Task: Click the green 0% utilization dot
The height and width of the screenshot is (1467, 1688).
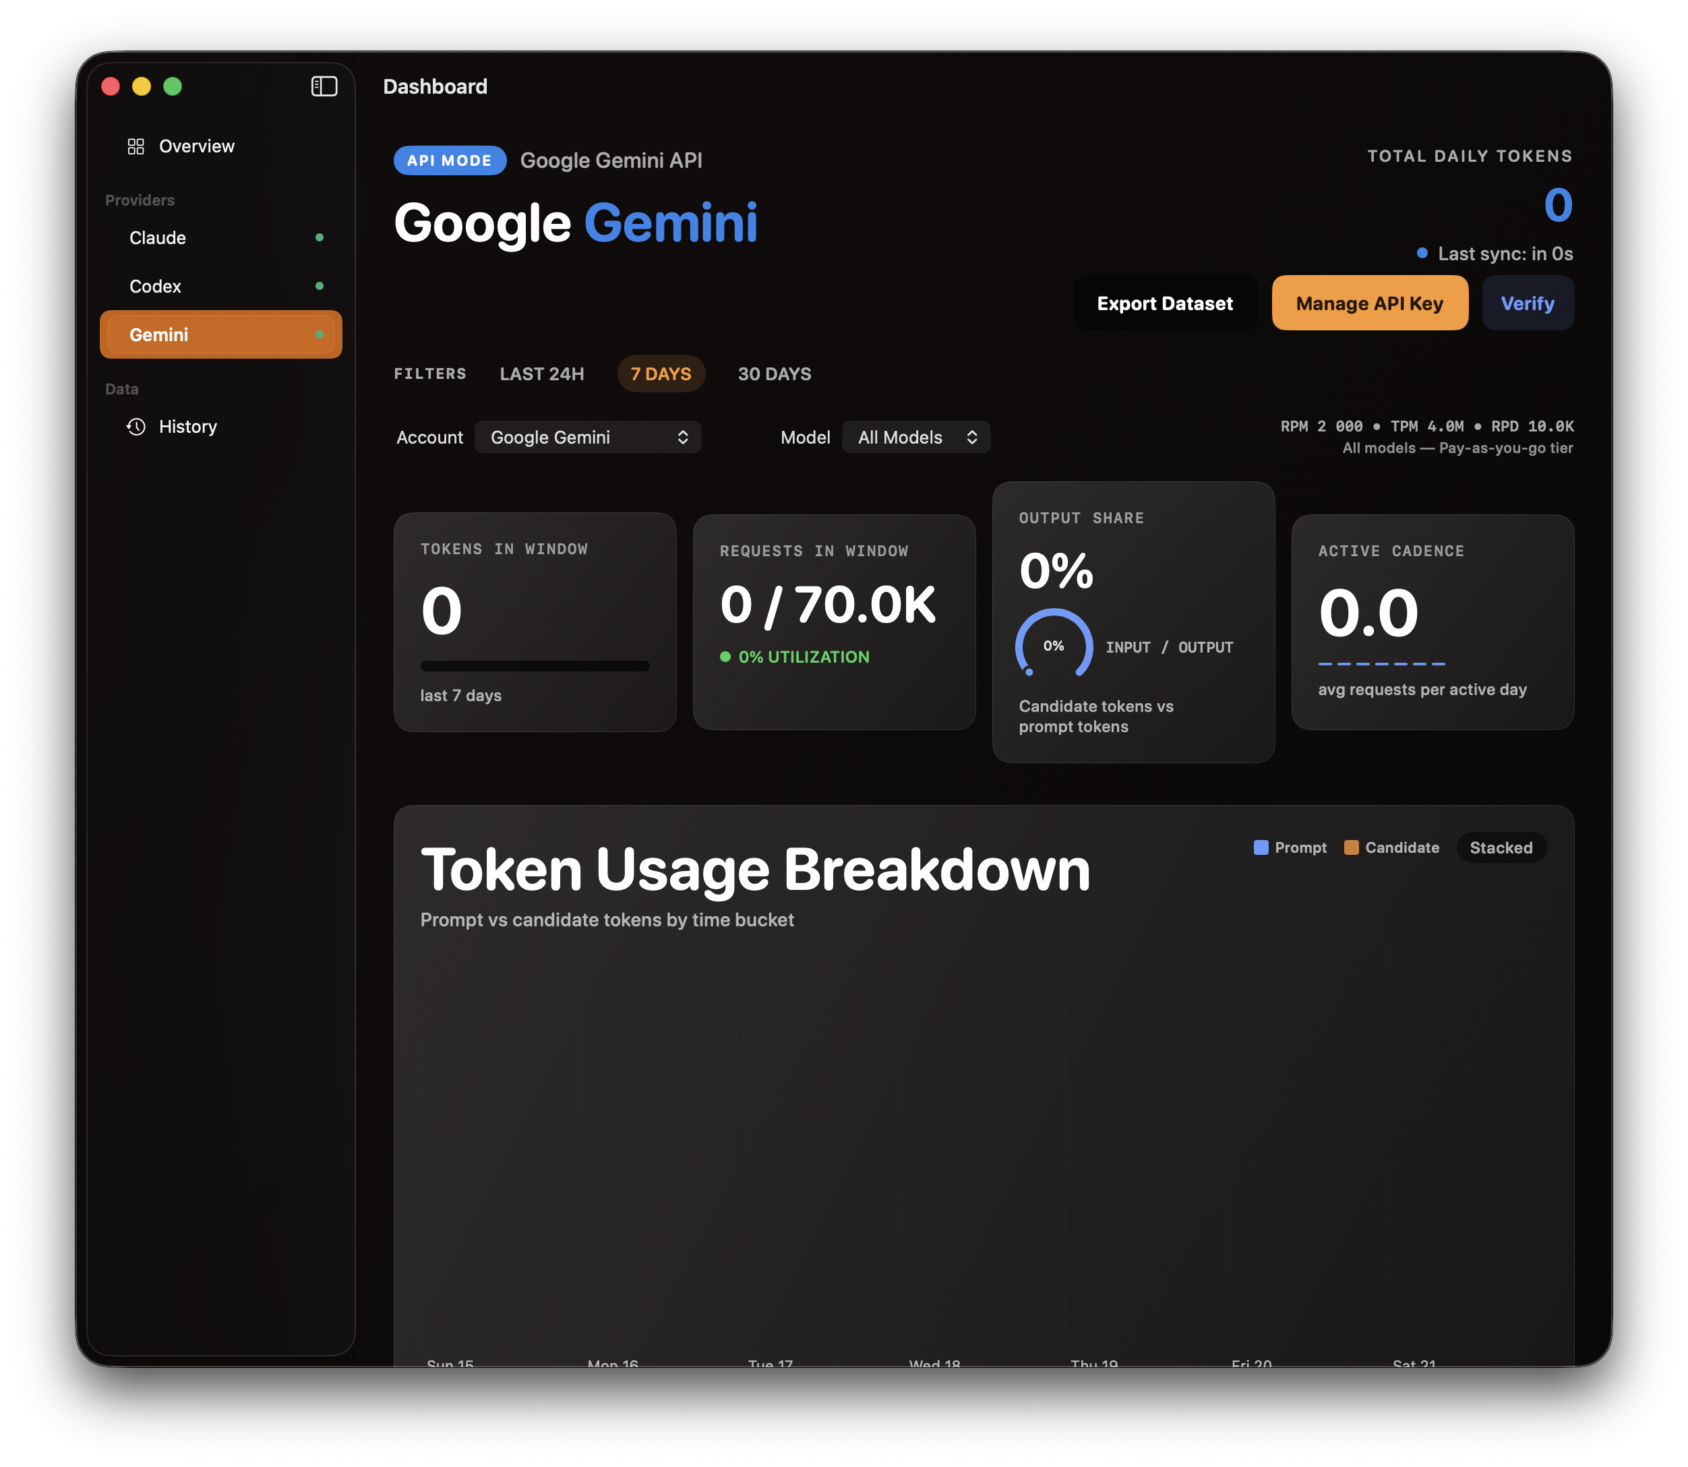Action: coord(727,657)
